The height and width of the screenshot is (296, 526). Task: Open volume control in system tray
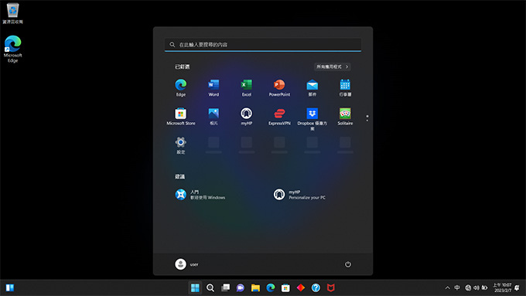pyautogui.click(x=476, y=287)
